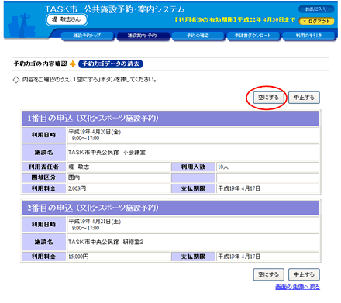Switch to the 施設案内・予約 tab
Screen dimensions: 341x303
click(143, 36)
